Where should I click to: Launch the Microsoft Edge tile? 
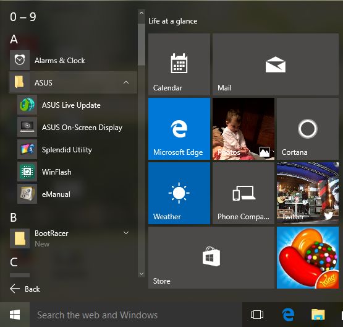pos(179,129)
